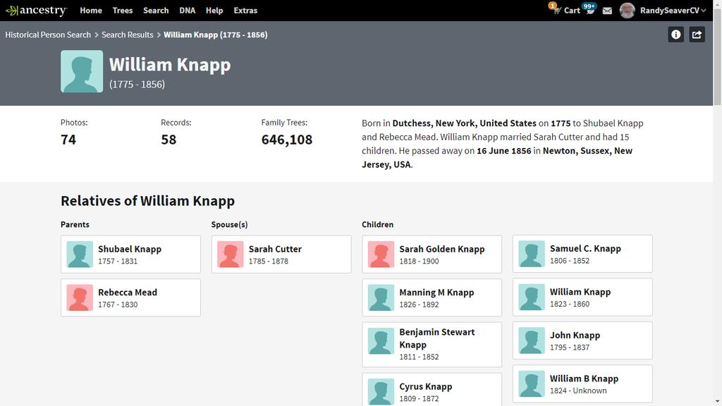This screenshot has height=406, width=722.
Task: Go to Historical Person Search breadcrumb
Action: coord(48,35)
